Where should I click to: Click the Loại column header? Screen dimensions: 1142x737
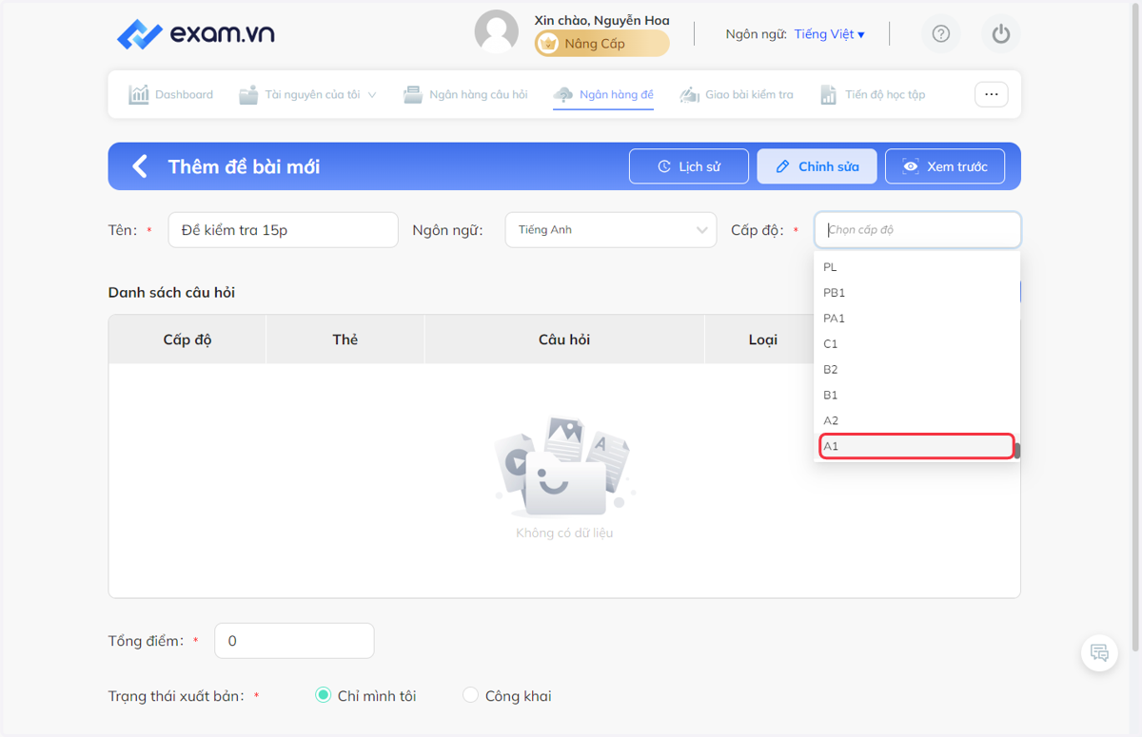[x=762, y=339]
